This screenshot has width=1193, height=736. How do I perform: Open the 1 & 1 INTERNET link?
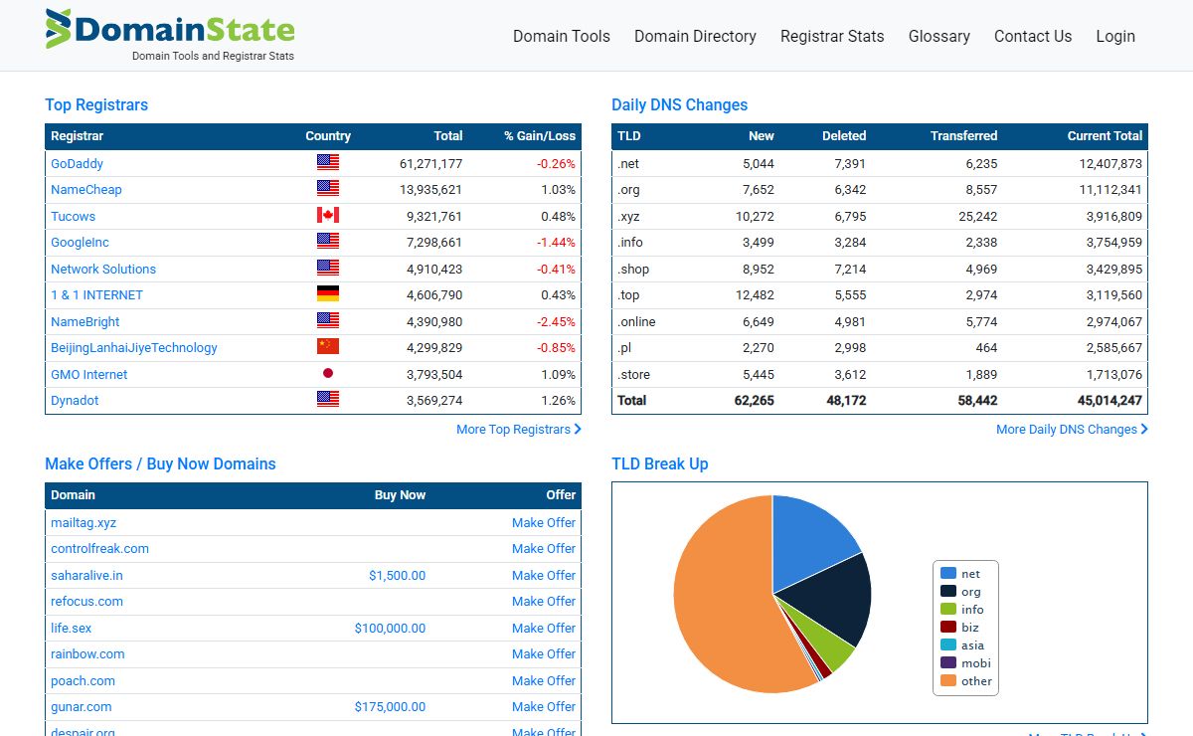[x=96, y=294]
